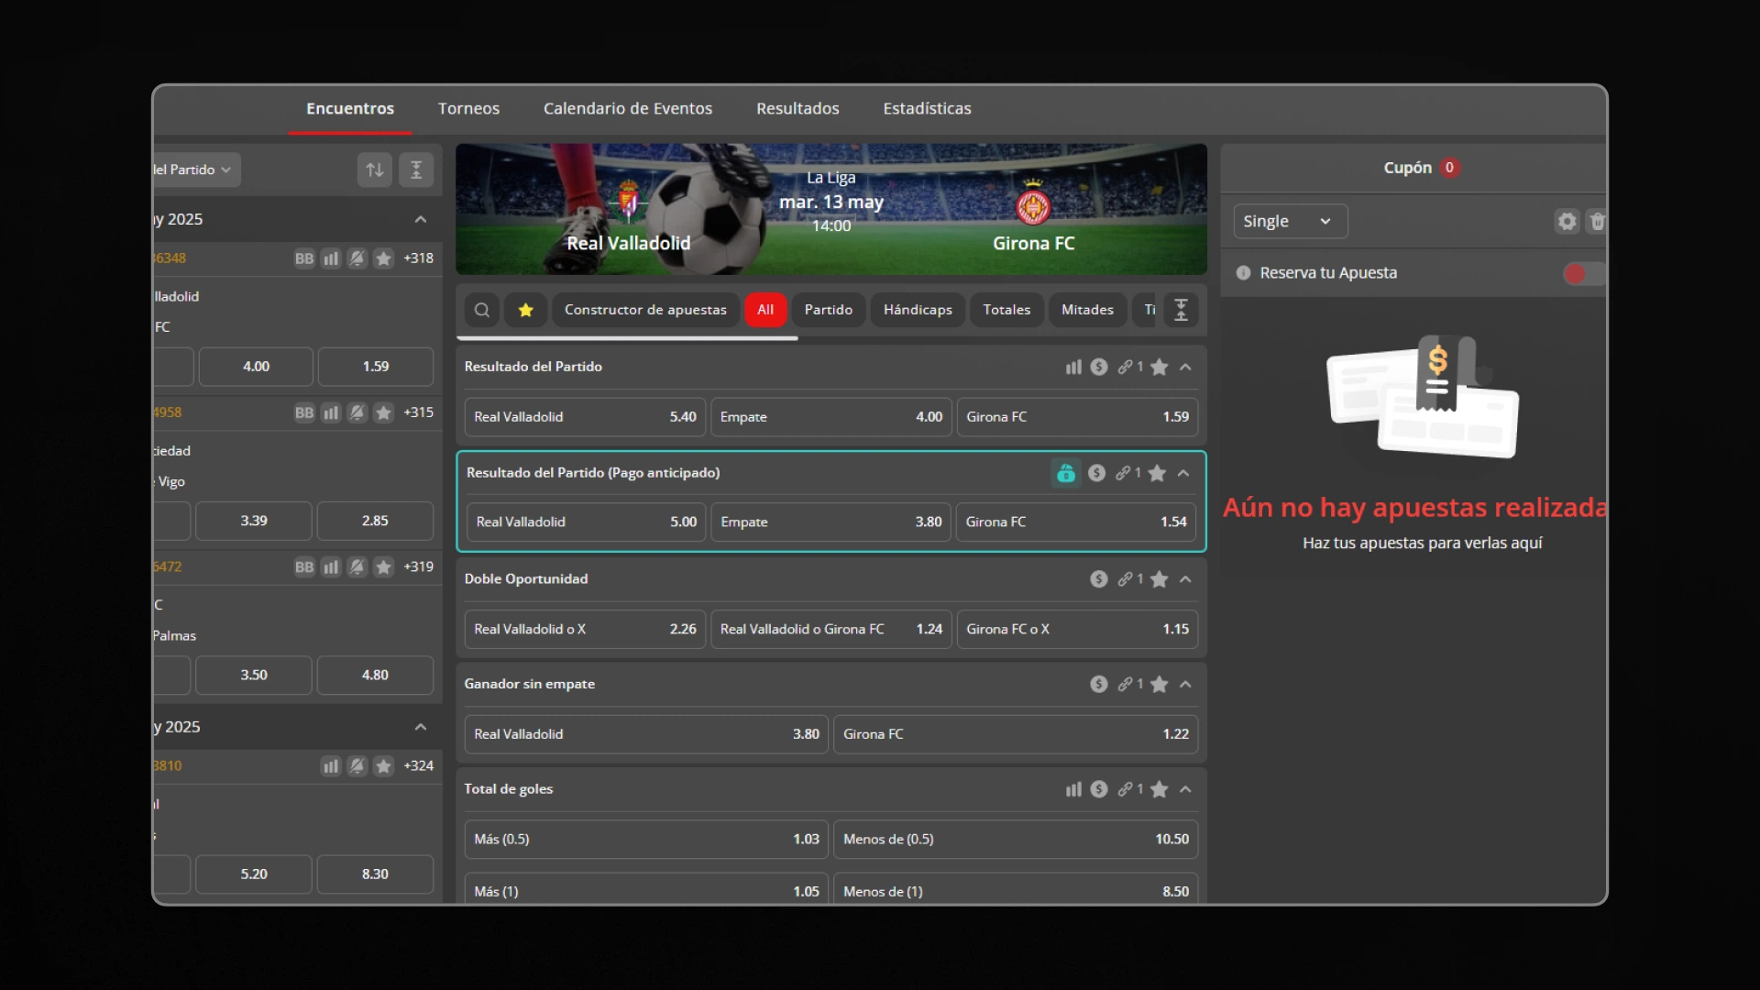Viewport: 1760px width, 990px height.
Task: Favorite the +319 match with star
Action: (383, 567)
